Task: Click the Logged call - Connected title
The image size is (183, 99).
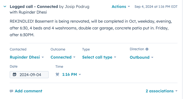Action: [x=34, y=7]
